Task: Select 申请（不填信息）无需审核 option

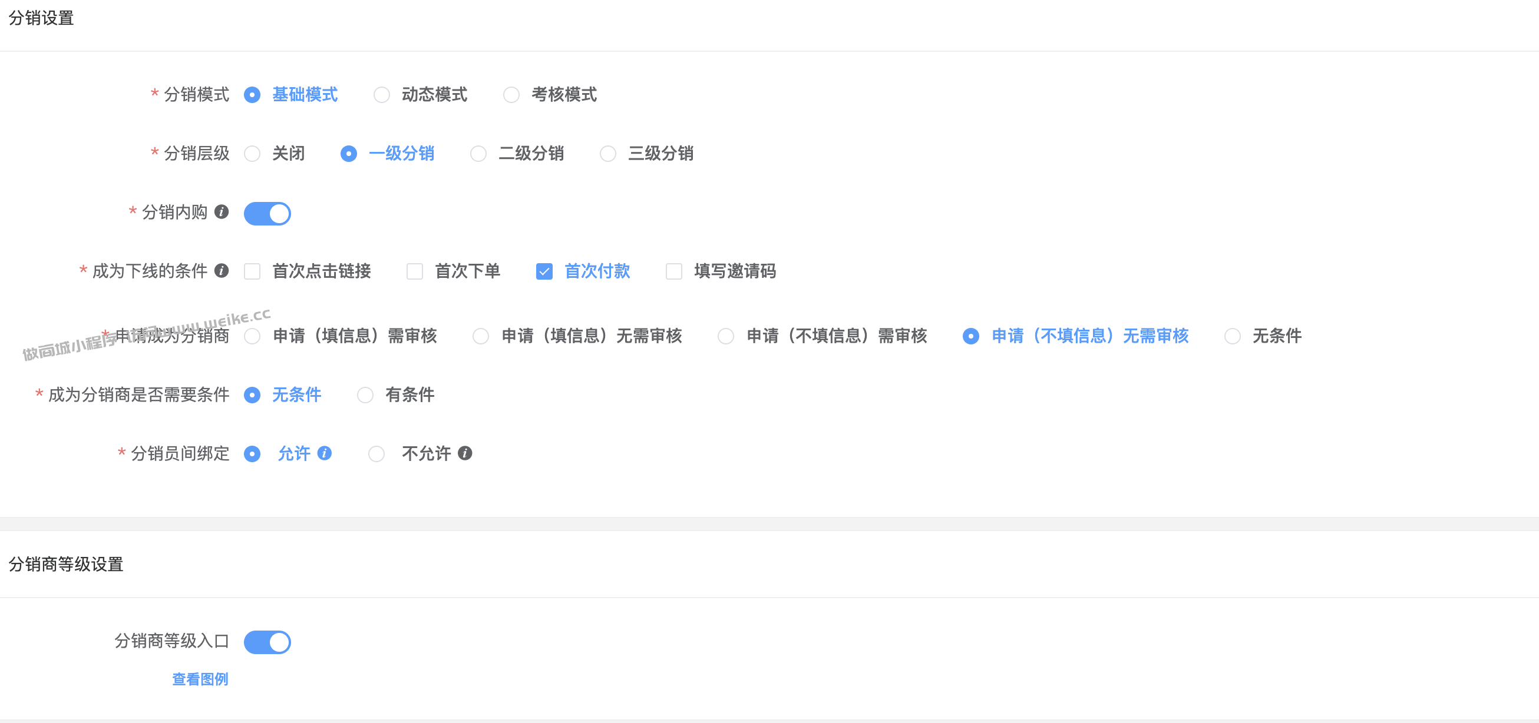Action: click(x=971, y=336)
